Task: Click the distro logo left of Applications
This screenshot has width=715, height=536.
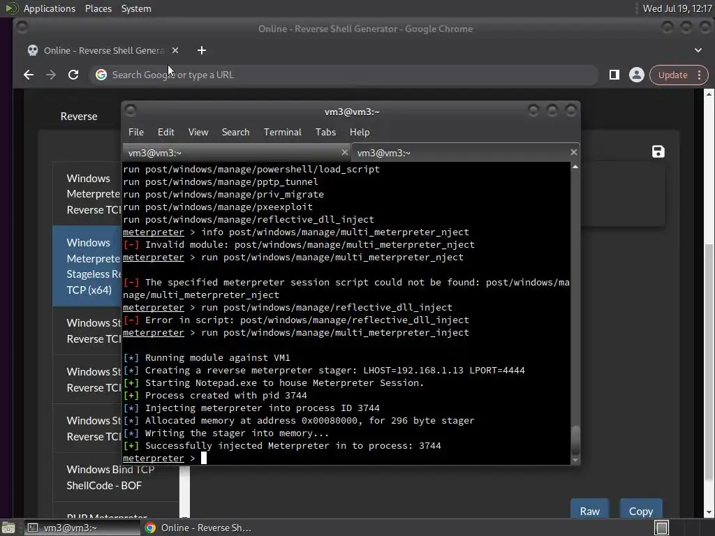Action: [x=11, y=8]
